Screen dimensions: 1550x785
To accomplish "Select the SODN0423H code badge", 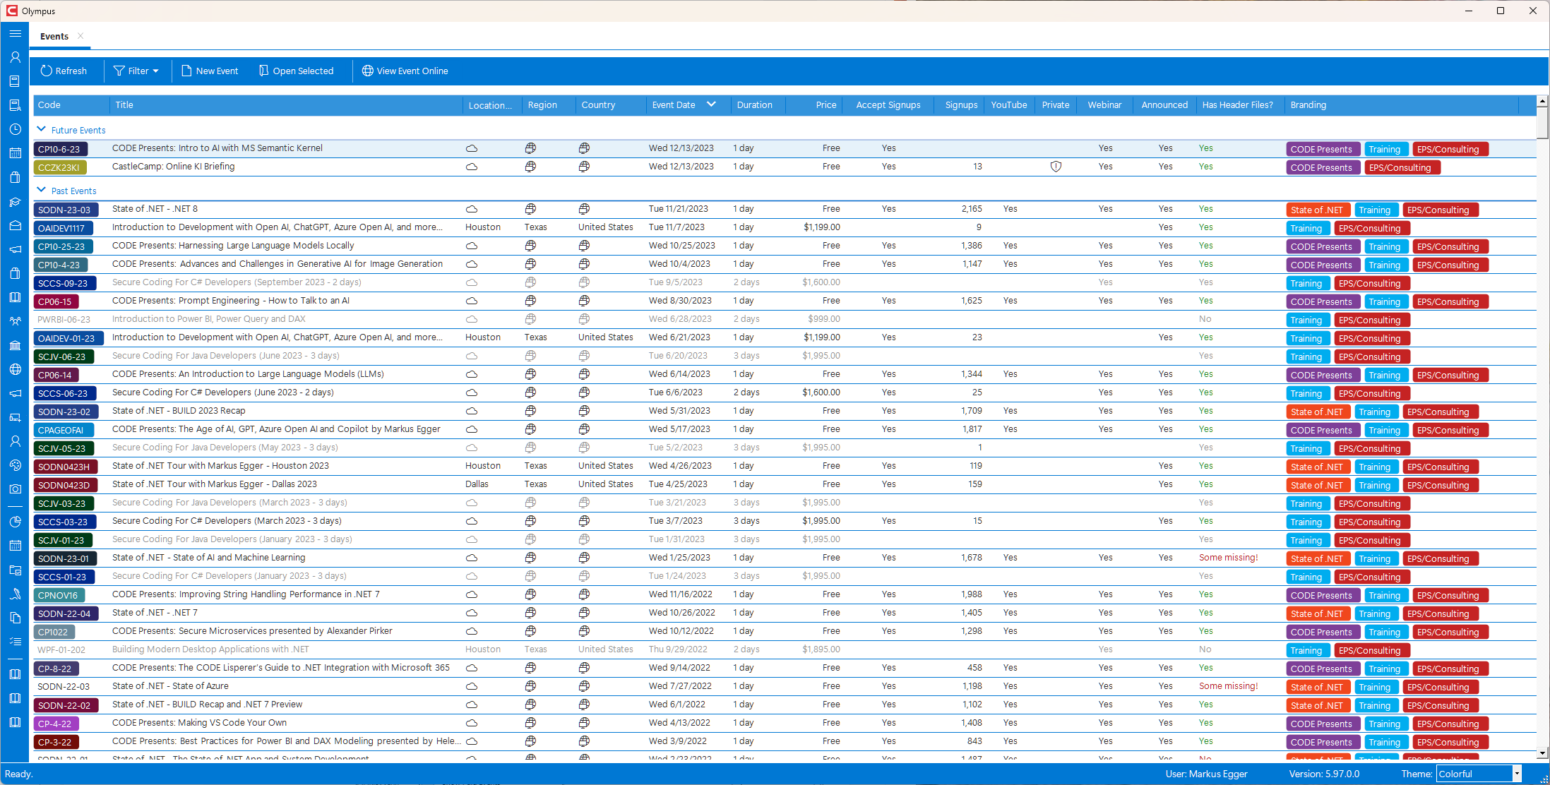I will click(65, 467).
